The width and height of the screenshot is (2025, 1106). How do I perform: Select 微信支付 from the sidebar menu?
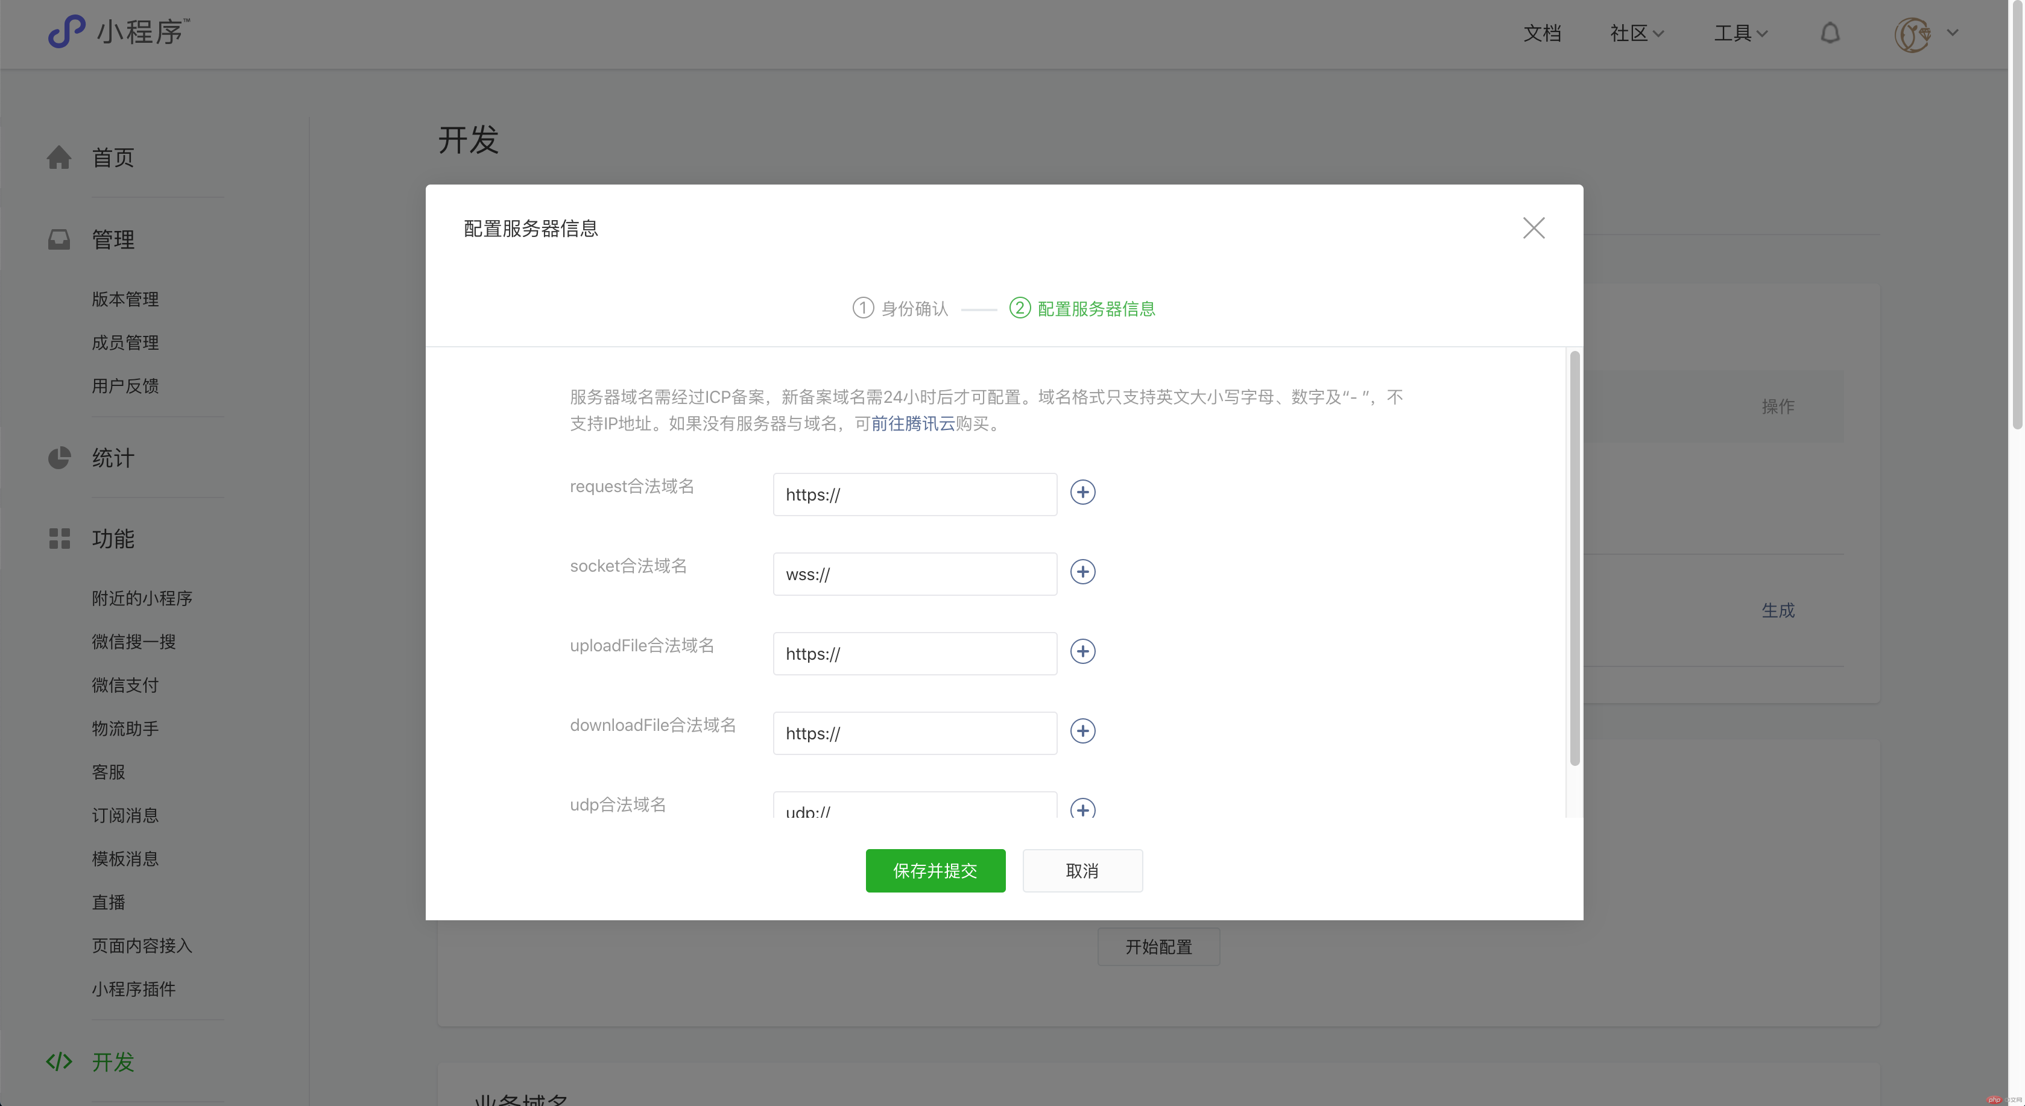[125, 684]
